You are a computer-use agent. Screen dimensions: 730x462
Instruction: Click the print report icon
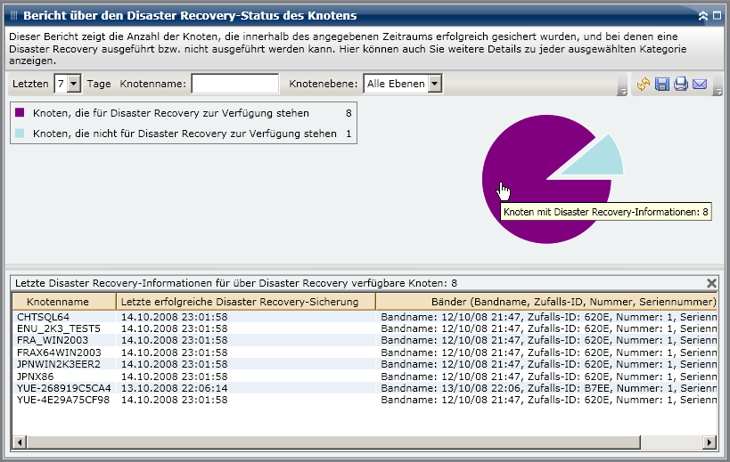681,85
